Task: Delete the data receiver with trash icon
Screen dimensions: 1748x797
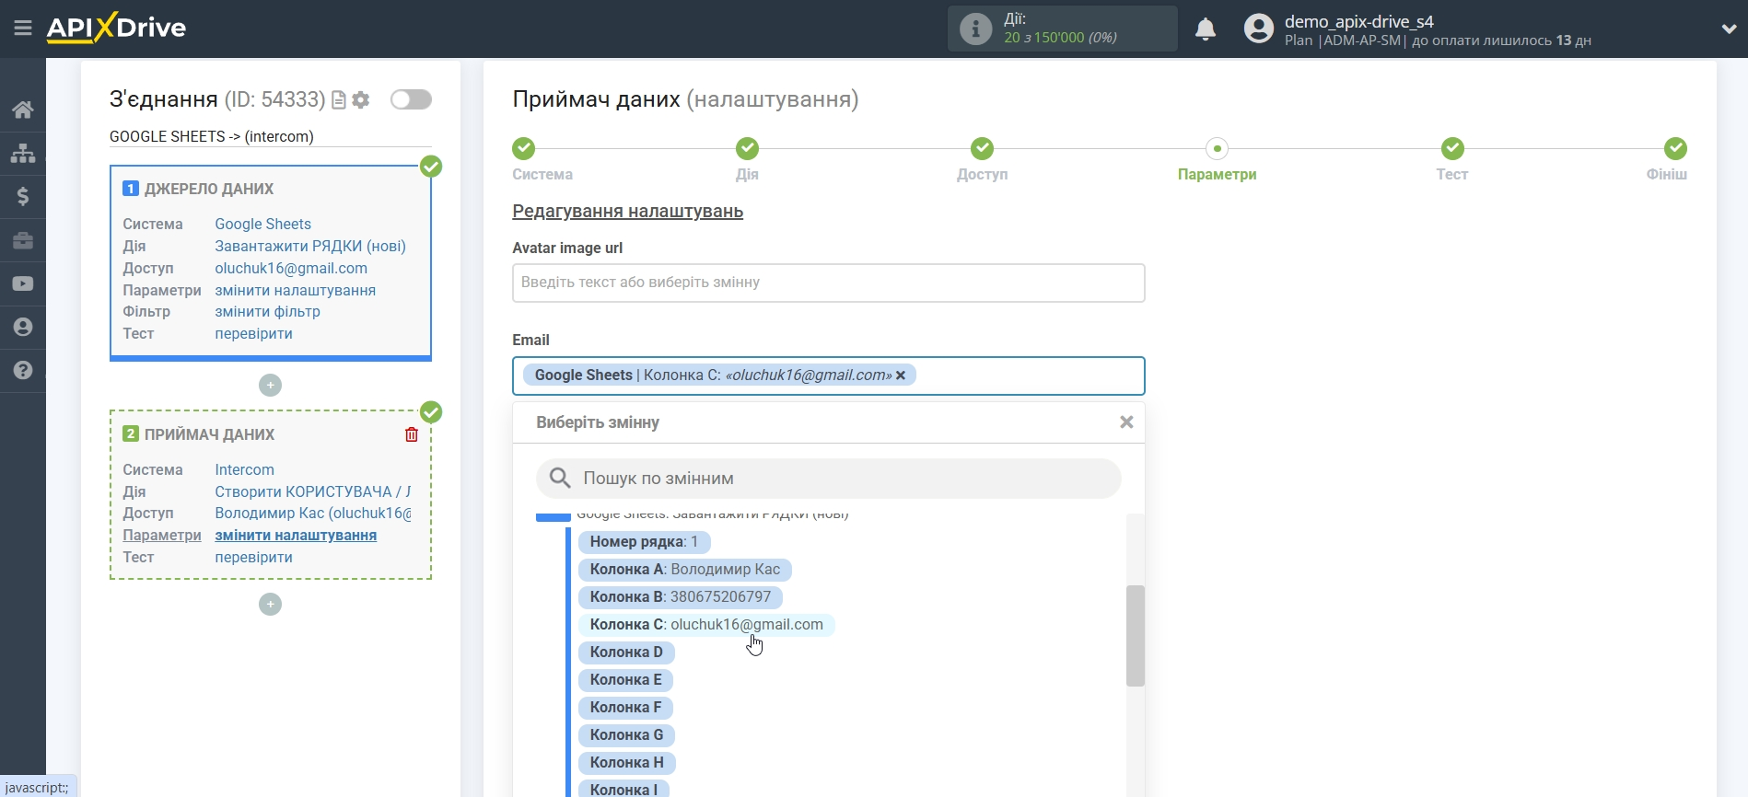Action: pyautogui.click(x=412, y=434)
